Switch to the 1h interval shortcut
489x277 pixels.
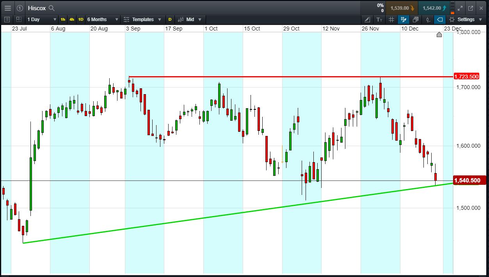coord(63,19)
